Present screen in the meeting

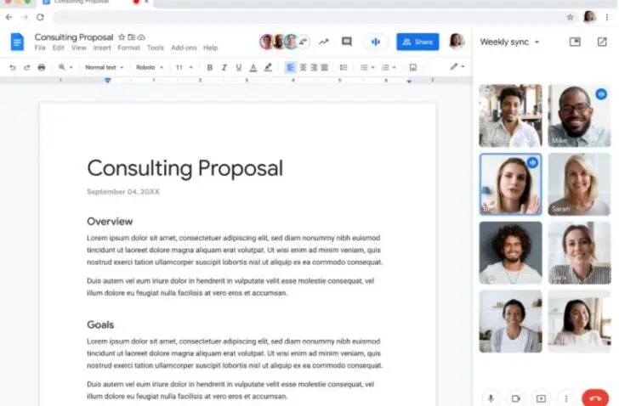(x=541, y=398)
